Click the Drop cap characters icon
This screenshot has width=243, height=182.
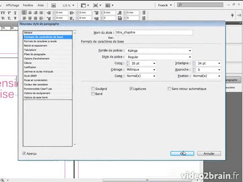coord(120,18)
